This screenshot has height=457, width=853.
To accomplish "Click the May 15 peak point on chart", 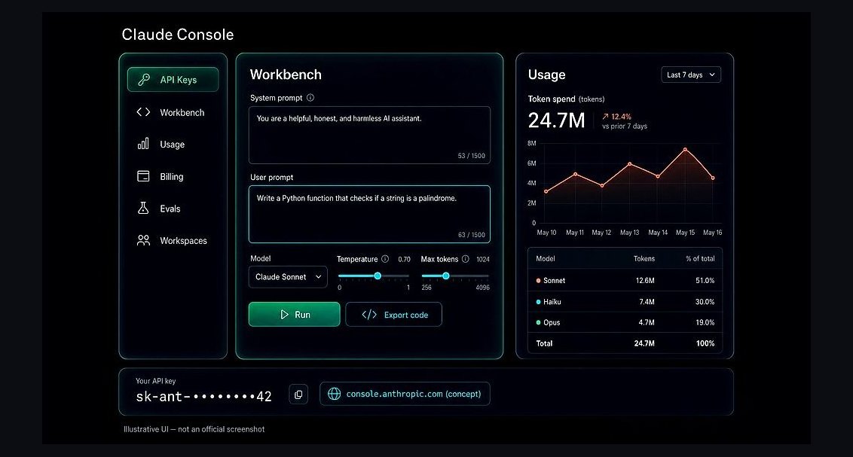I will point(685,149).
